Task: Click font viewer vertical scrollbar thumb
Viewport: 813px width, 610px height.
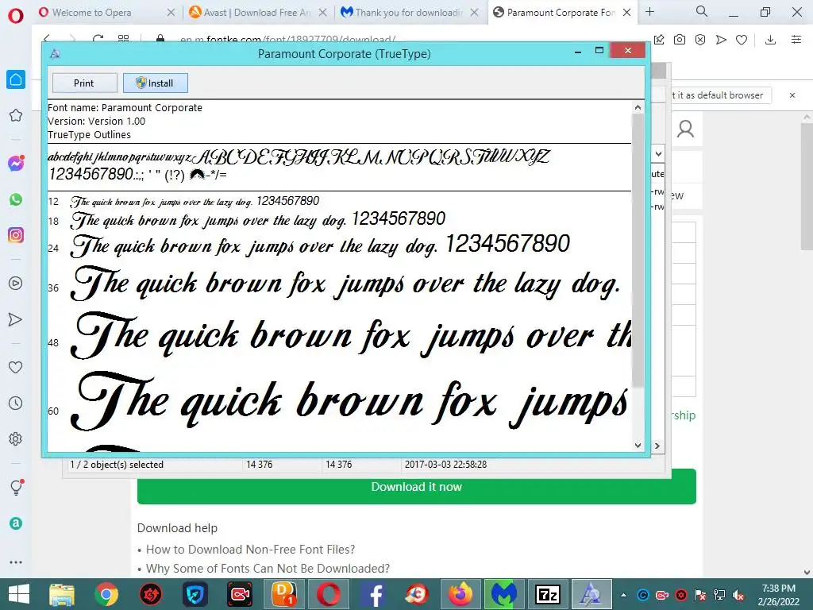Action: (x=638, y=249)
